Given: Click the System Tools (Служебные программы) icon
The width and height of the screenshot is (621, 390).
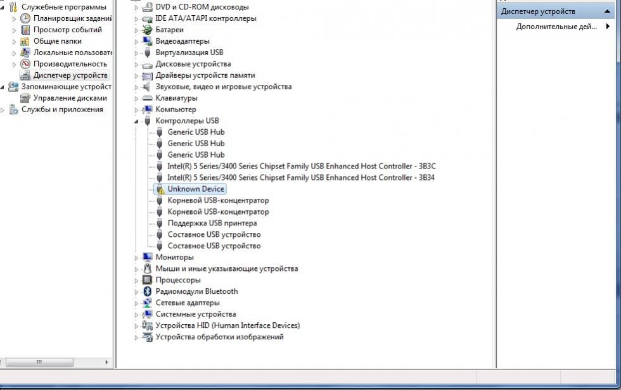Looking at the screenshot, I should (13, 7).
